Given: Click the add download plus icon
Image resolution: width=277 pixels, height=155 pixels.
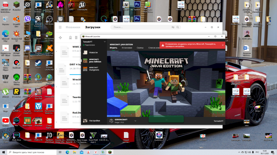Looking at the screenshot, I should [60, 38].
